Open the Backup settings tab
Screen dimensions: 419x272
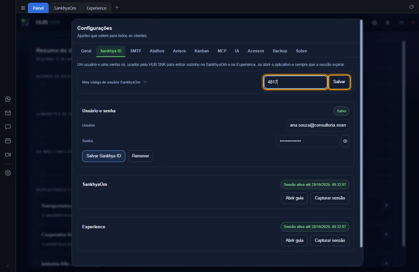point(280,51)
